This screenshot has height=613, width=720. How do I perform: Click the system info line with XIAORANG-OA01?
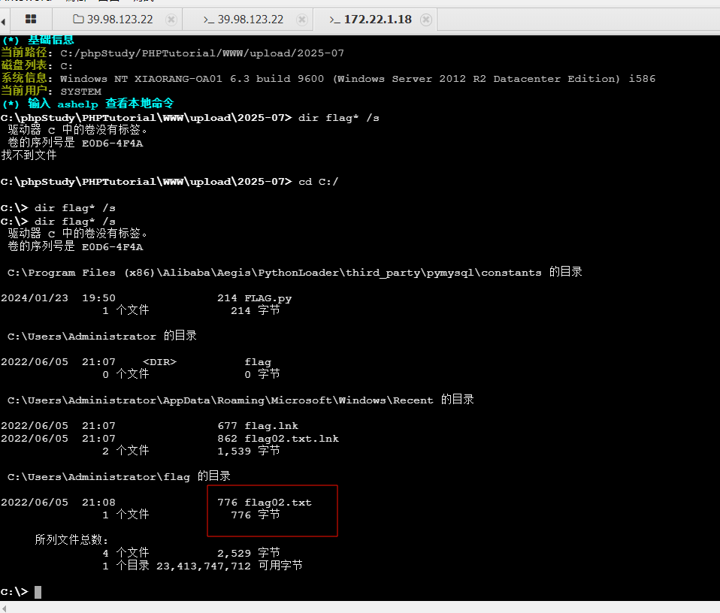(328, 78)
